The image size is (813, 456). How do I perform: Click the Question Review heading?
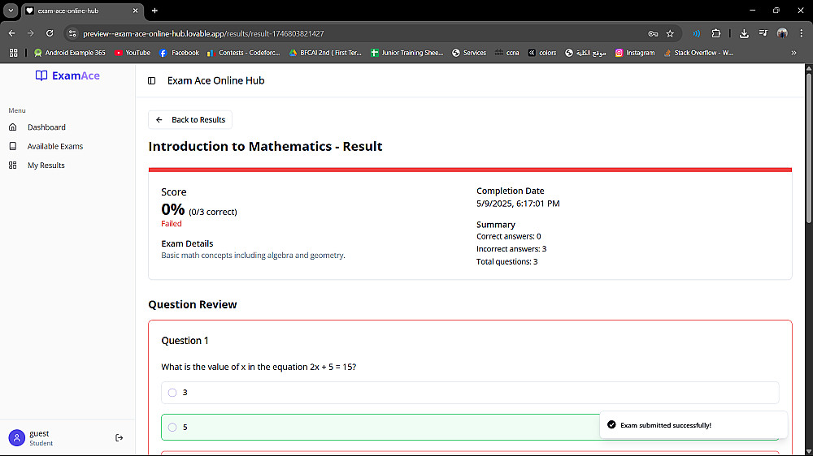(193, 305)
